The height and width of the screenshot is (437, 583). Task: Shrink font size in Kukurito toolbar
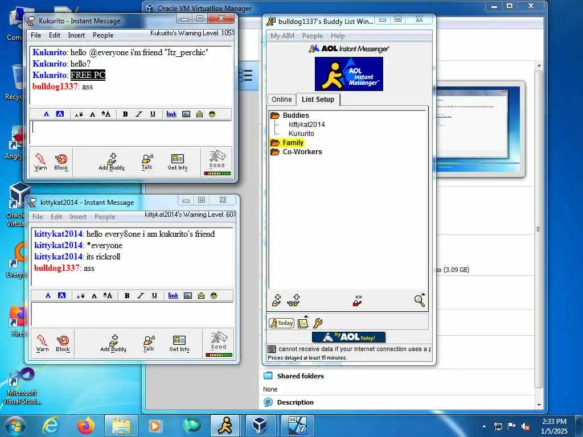click(x=79, y=114)
